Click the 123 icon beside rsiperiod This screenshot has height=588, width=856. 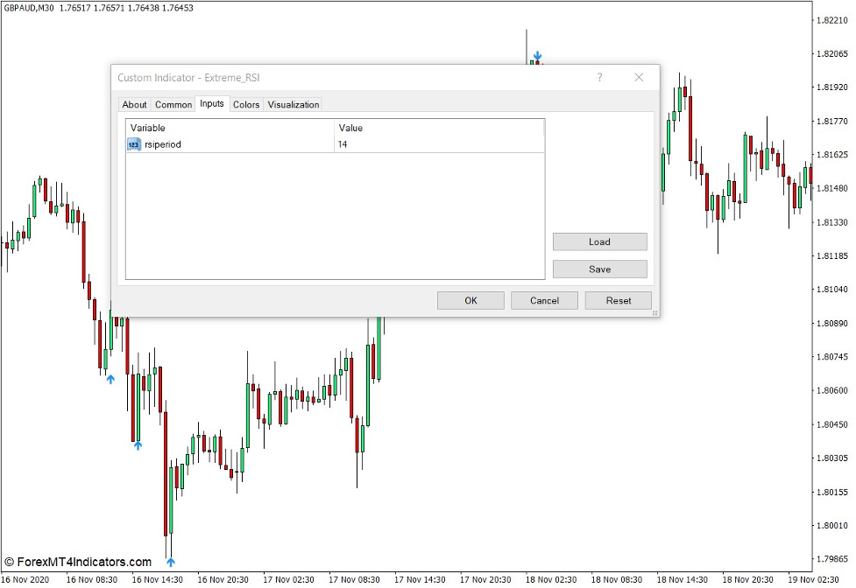[133, 143]
